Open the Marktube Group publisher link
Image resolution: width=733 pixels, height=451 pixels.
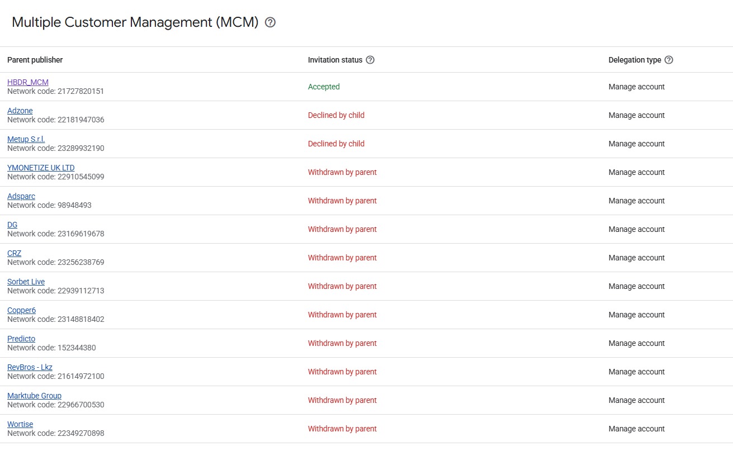(x=35, y=396)
